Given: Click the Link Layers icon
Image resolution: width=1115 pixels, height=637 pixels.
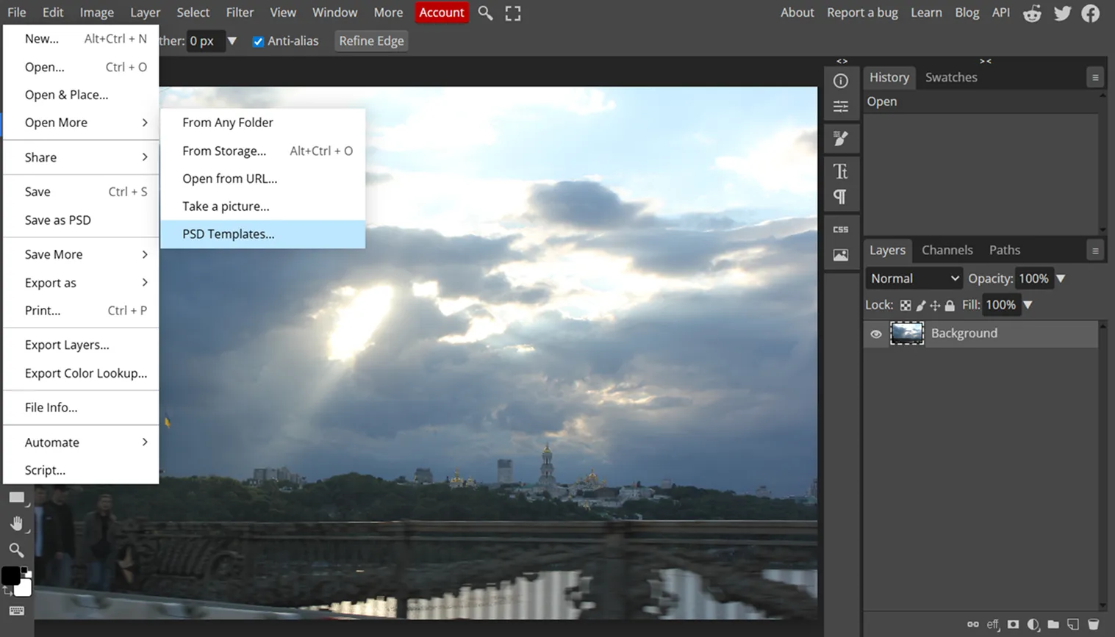Looking at the screenshot, I should click(973, 624).
